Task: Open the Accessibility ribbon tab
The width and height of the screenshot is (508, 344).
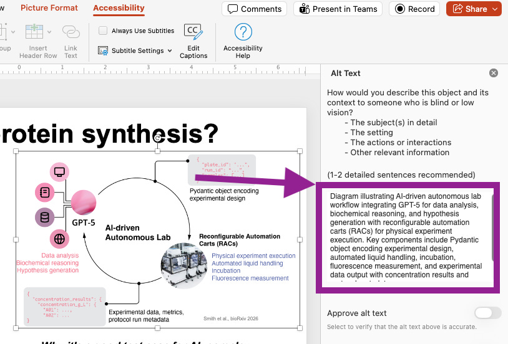Action: click(119, 8)
